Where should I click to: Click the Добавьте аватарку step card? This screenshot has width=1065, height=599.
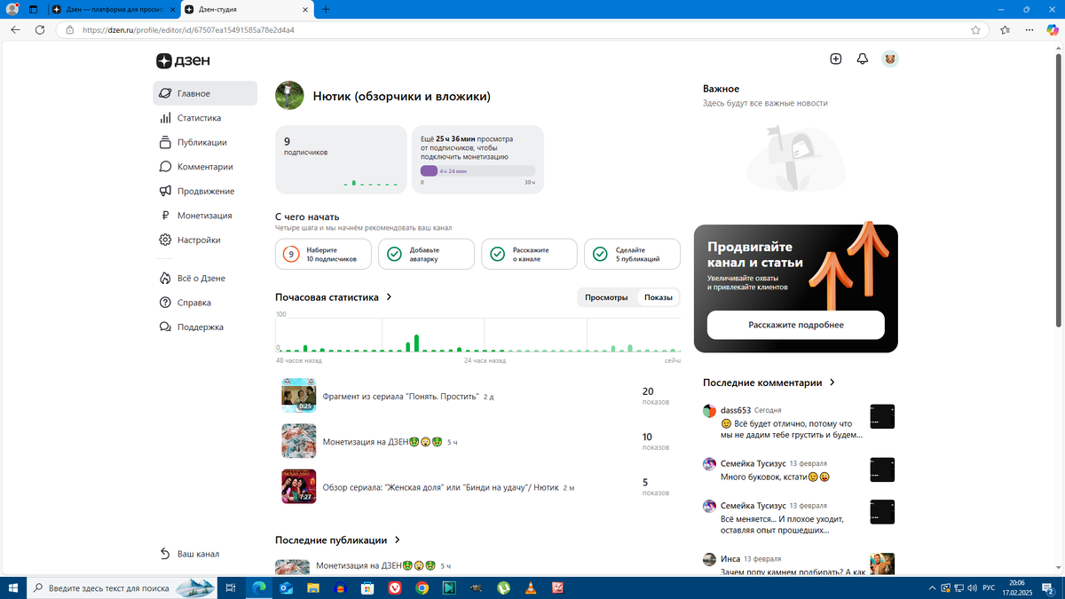point(426,255)
